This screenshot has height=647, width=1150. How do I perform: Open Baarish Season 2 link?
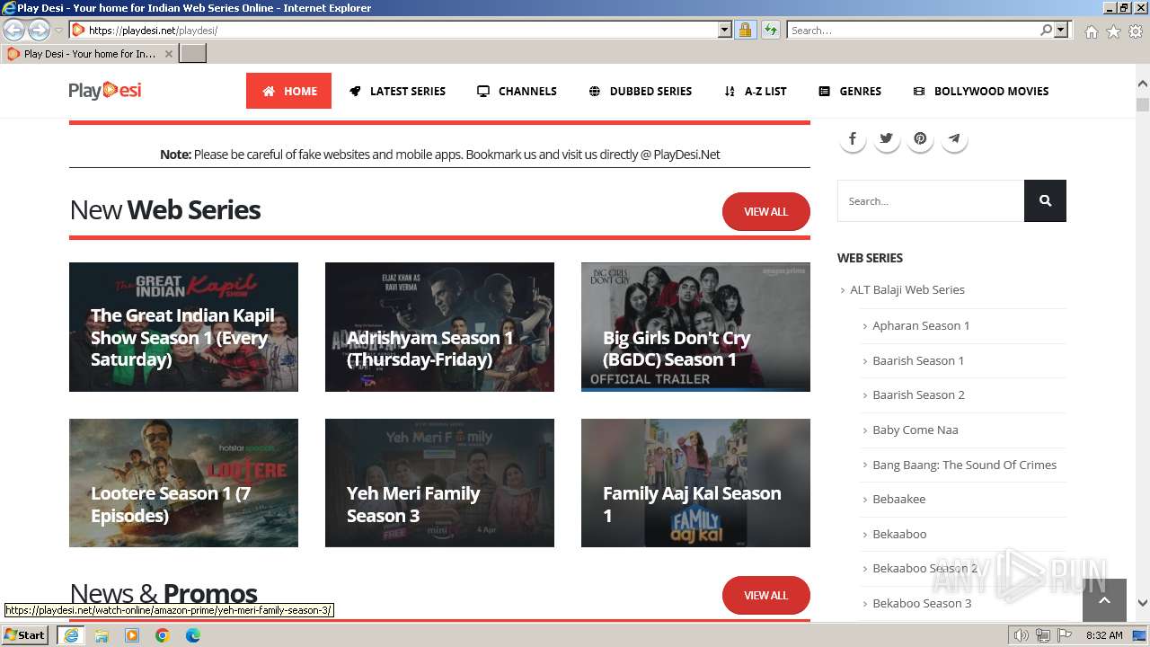pyautogui.click(x=918, y=394)
